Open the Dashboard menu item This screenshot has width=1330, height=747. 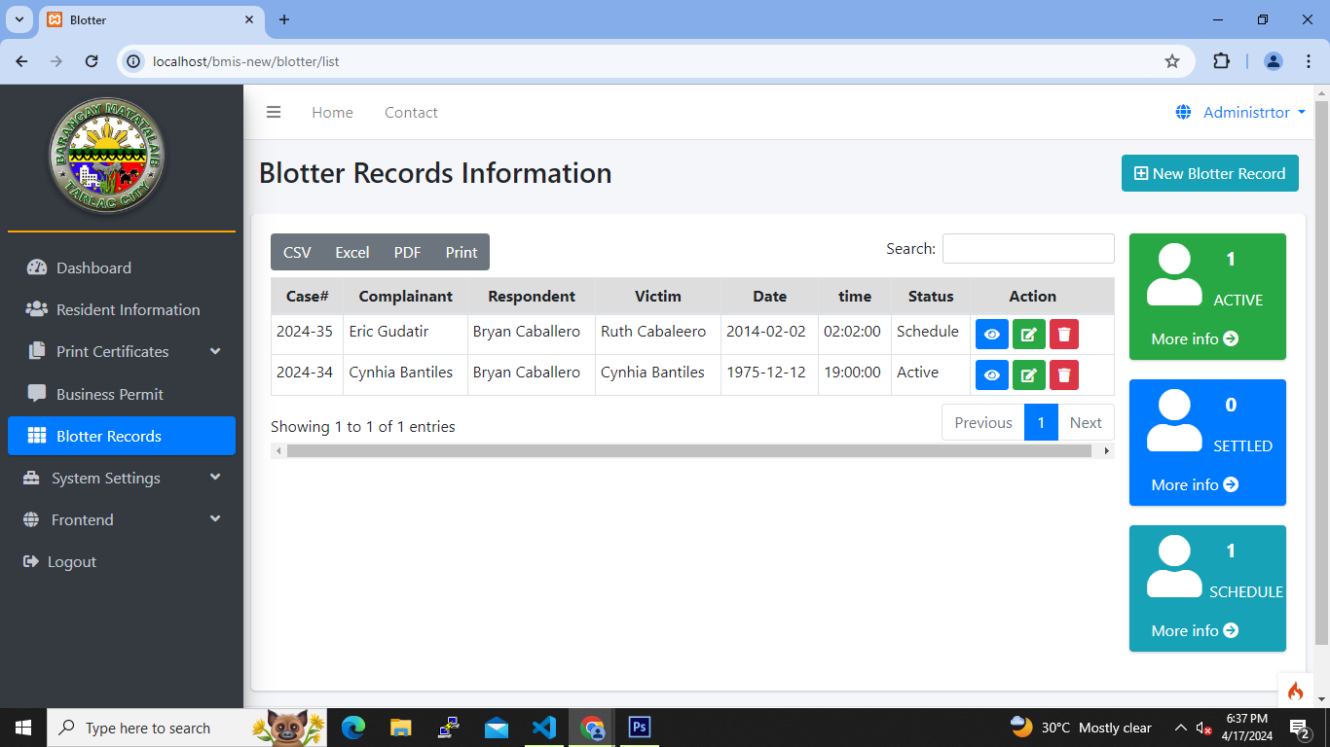point(93,268)
